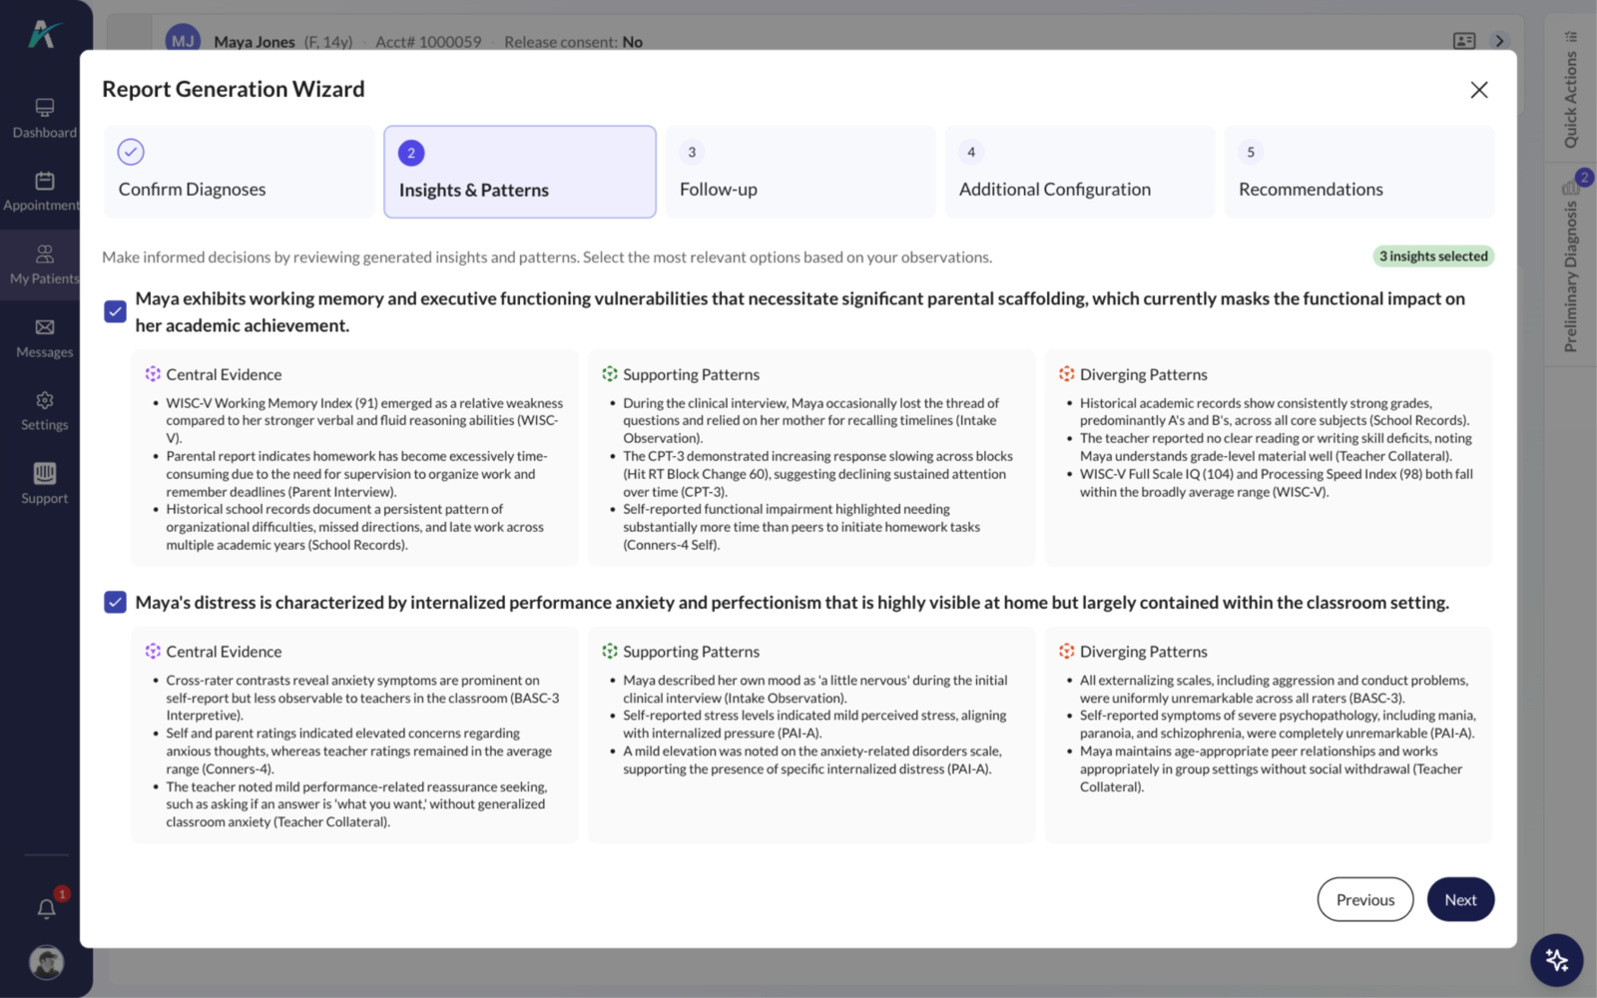Click the AI sparkle assistant button
This screenshot has height=998, width=1597.
point(1556,960)
